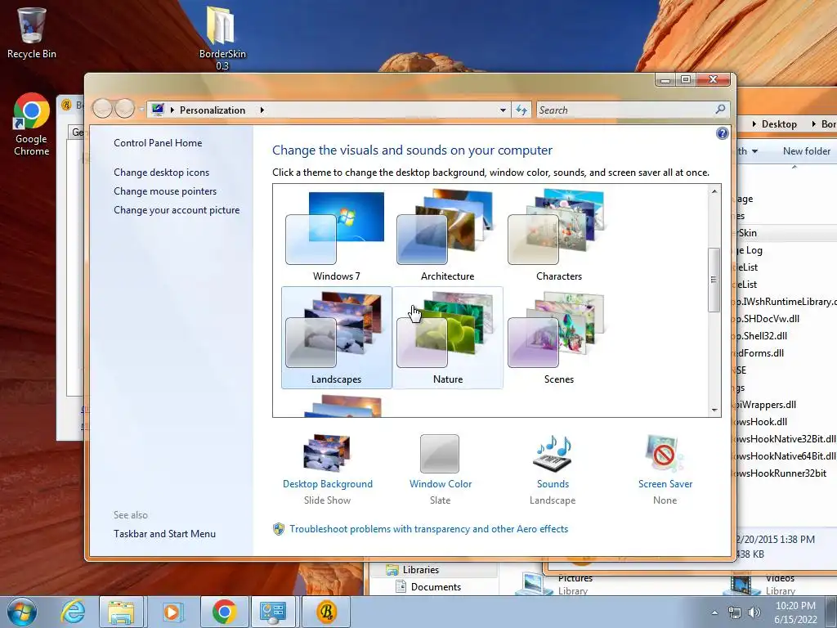
Task: Select SHDocVw.dll file in Explorer
Action: tap(768, 319)
